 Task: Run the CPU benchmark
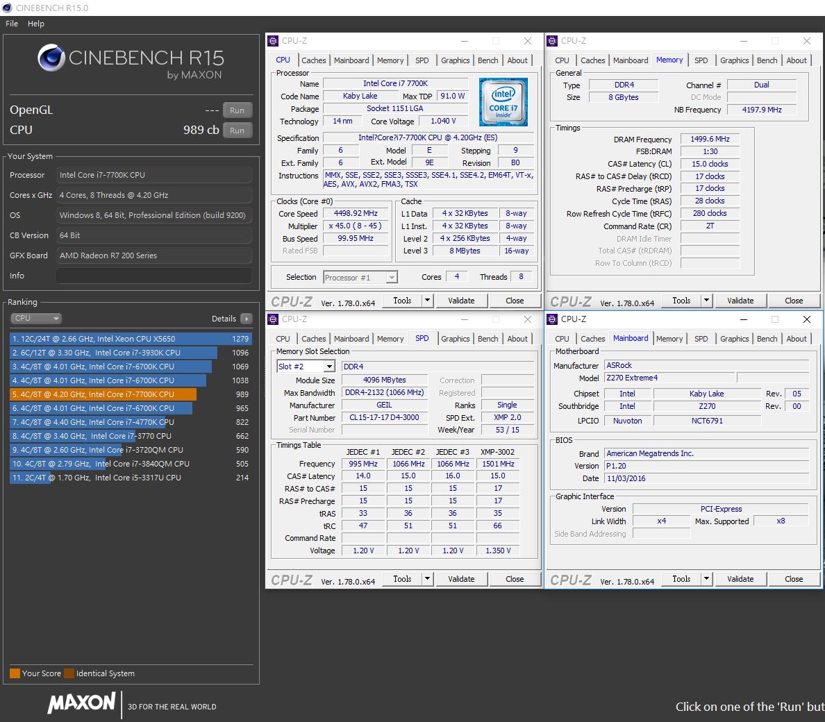tap(237, 131)
